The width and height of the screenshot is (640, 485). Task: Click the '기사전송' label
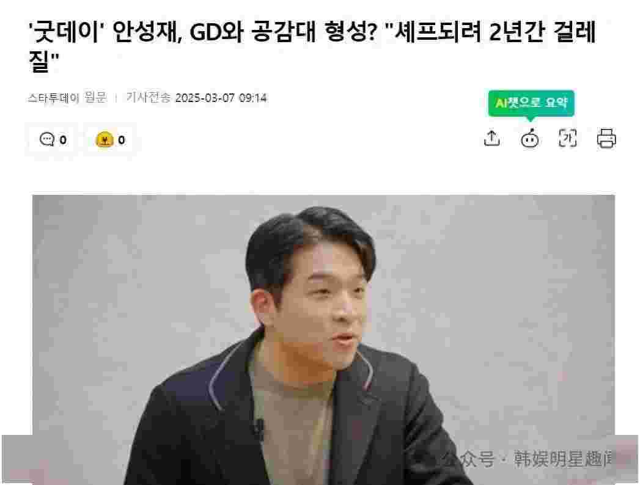click(148, 98)
